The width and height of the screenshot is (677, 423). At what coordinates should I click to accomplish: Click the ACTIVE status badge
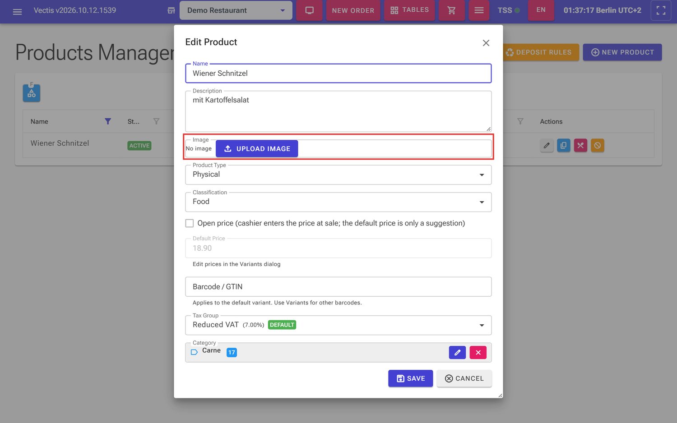139,146
